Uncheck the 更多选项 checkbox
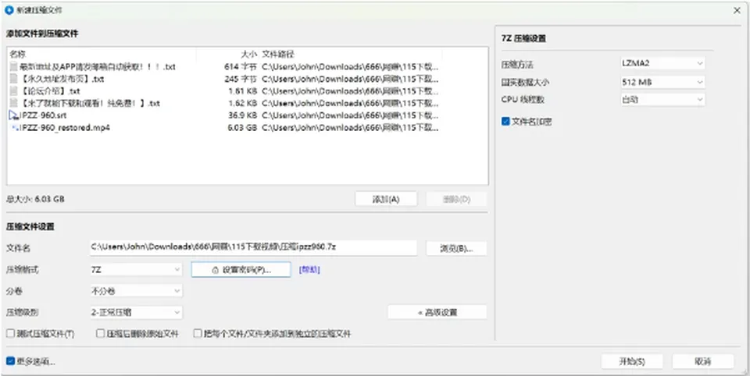This screenshot has height=376, width=750. (10, 361)
